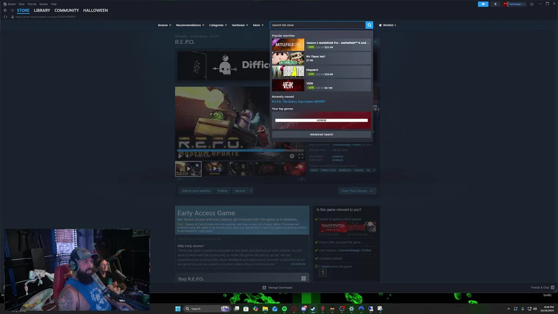
Task: Select the HORROR top genre bar
Action: [x=321, y=120]
